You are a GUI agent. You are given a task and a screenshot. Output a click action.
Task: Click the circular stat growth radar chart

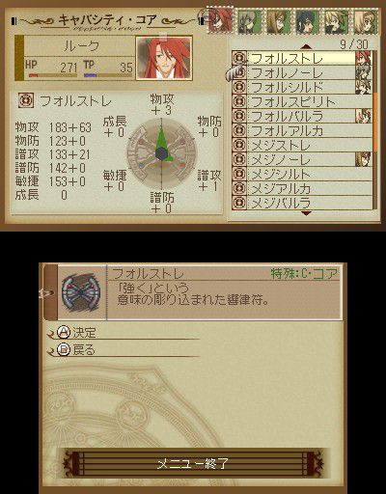click(161, 153)
